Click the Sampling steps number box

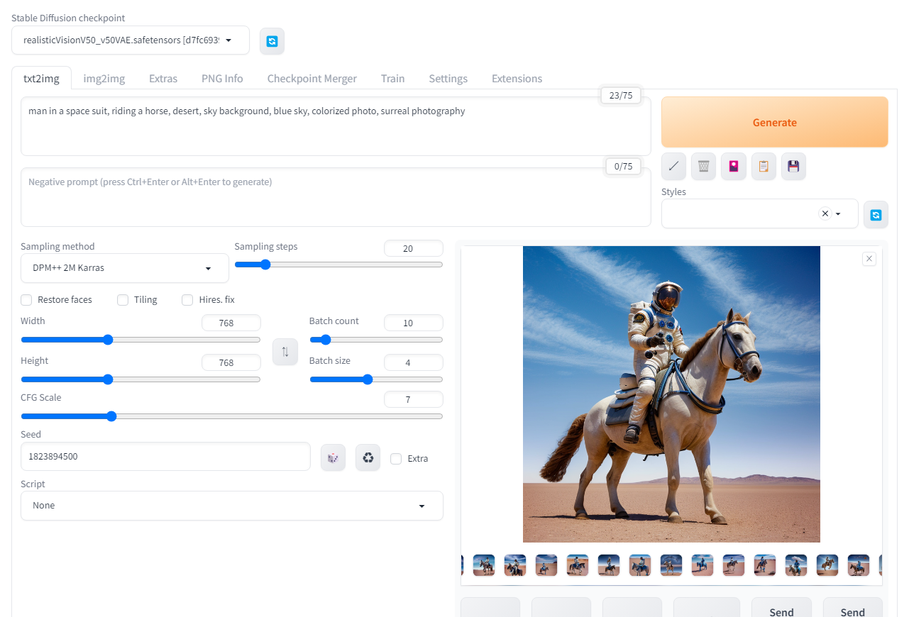(414, 248)
